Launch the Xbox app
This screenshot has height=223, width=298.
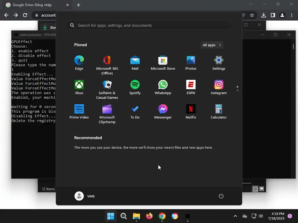pos(79,87)
